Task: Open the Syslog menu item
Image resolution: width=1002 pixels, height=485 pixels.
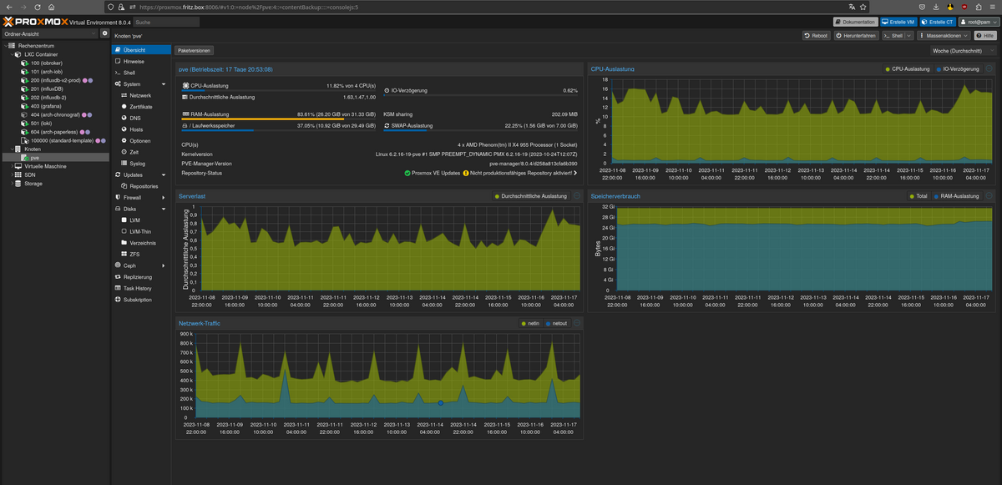Action: click(140, 164)
